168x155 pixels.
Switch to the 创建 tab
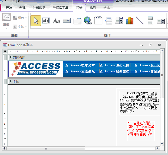click(x=22, y=8)
